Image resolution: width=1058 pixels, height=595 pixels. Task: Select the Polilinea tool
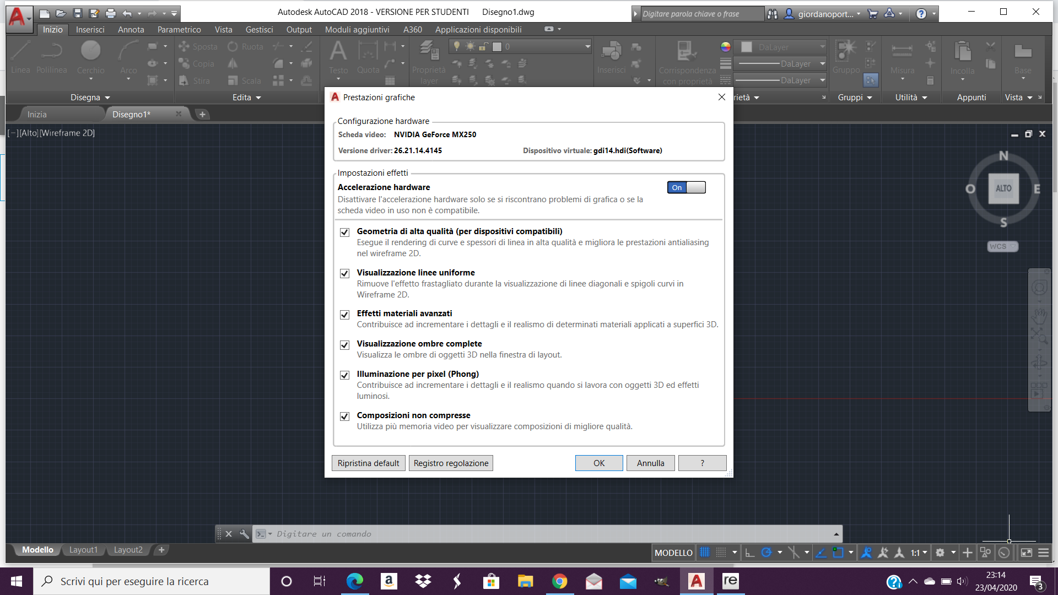[51, 57]
